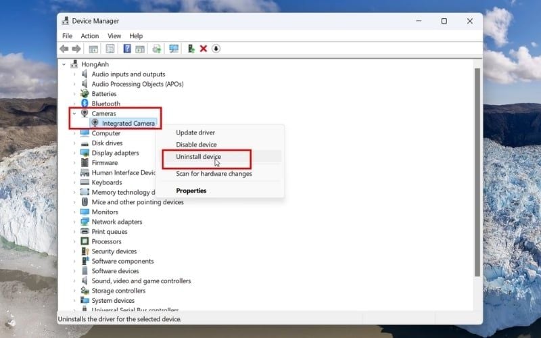Image resolution: width=541 pixels, height=338 pixels.
Task: Click the down-arrow Disable device toolbar icon
Action: [x=216, y=49]
